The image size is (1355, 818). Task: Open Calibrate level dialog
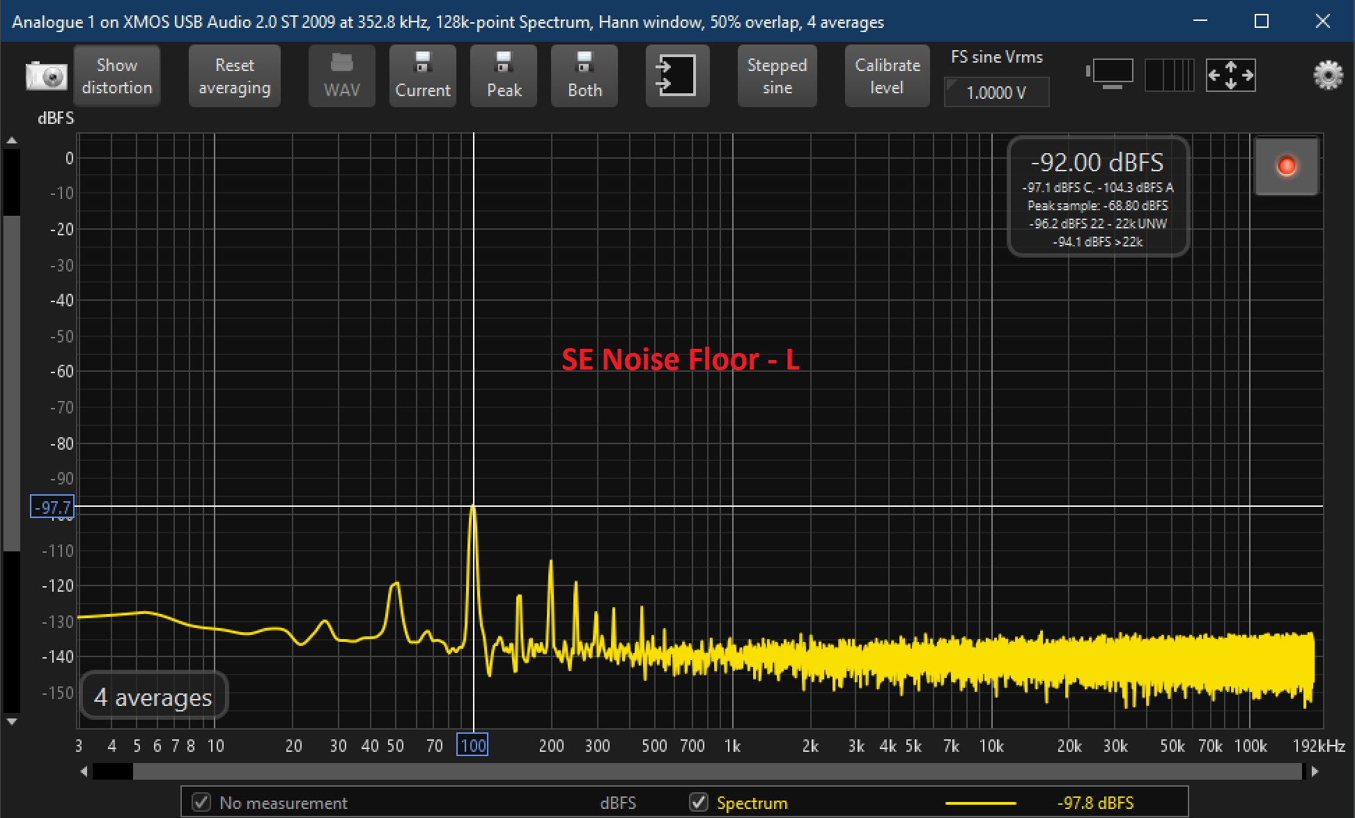(x=888, y=76)
